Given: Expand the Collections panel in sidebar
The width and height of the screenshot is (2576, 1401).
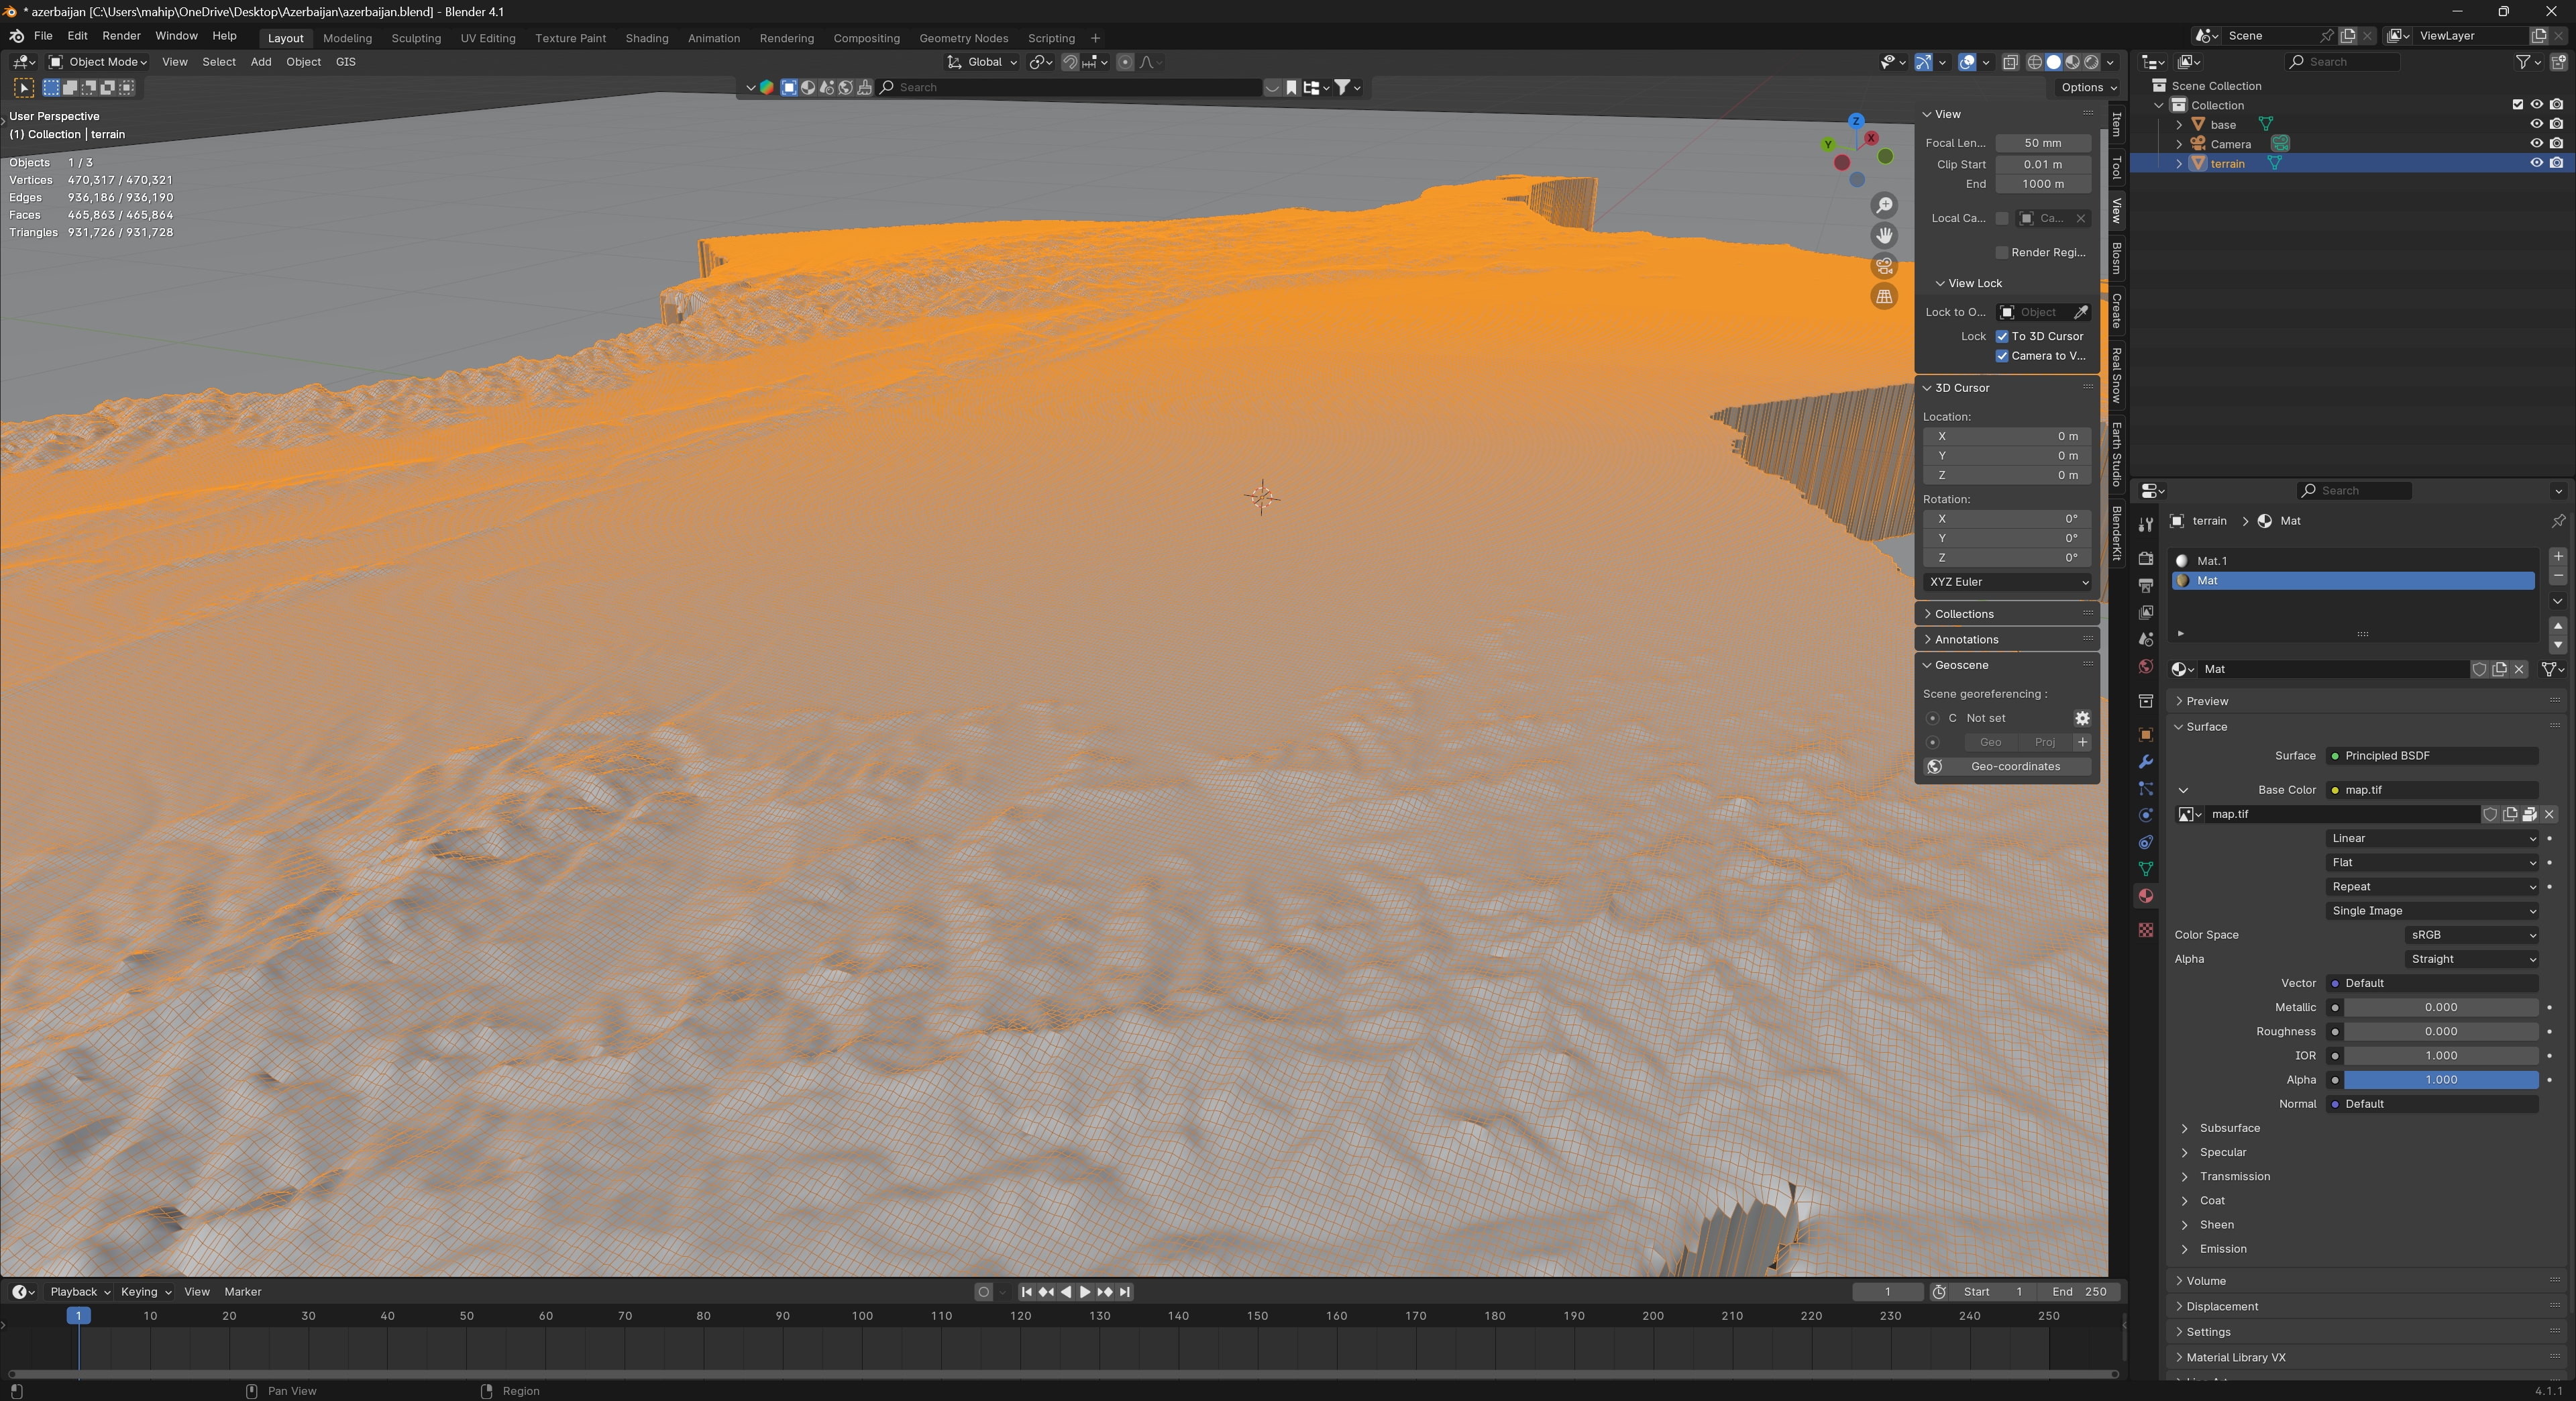Looking at the screenshot, I should coord(1963,614).
